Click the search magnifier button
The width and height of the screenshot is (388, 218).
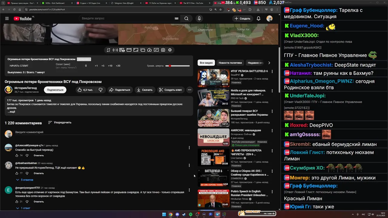pyautogui.click(x=186, y=18)
